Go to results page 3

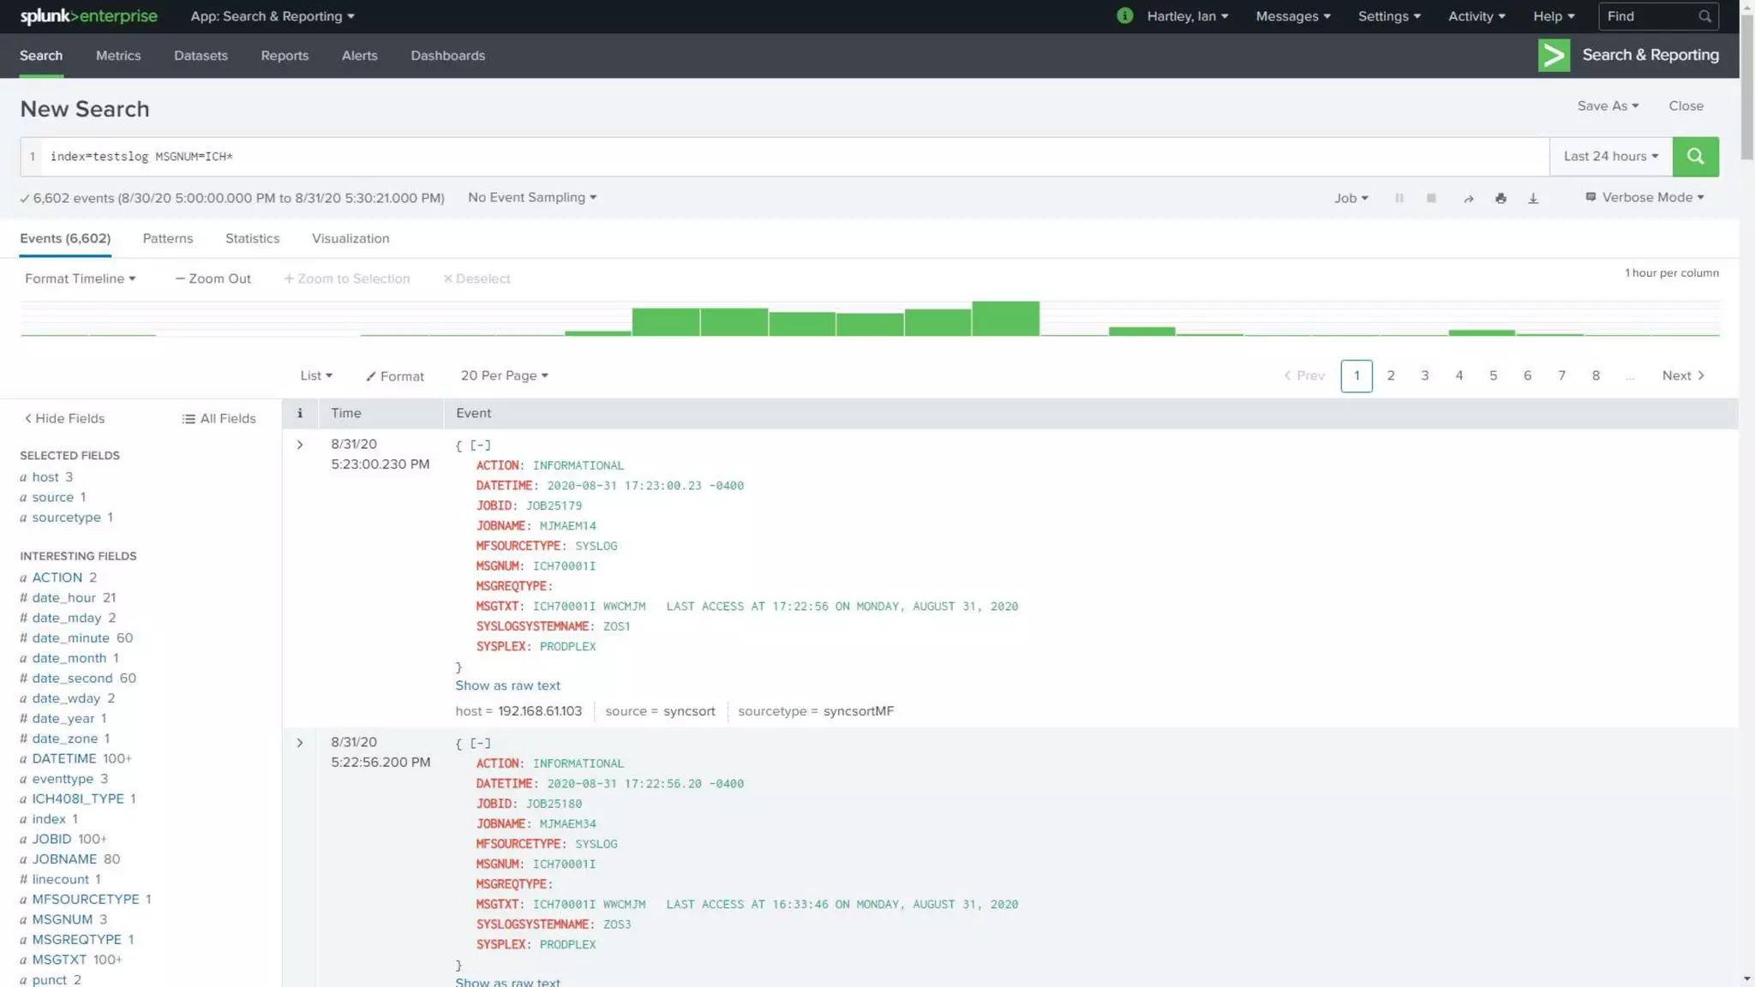(1424, 375)
